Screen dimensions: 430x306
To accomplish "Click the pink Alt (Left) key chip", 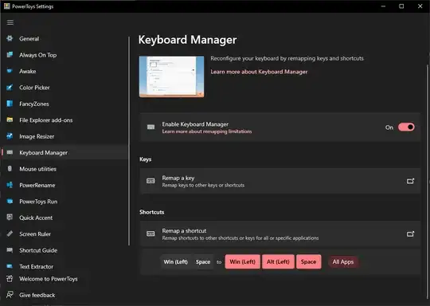I will point(278,261).
